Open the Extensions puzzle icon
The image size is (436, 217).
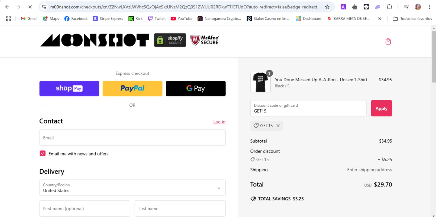[x=389, y=7]
